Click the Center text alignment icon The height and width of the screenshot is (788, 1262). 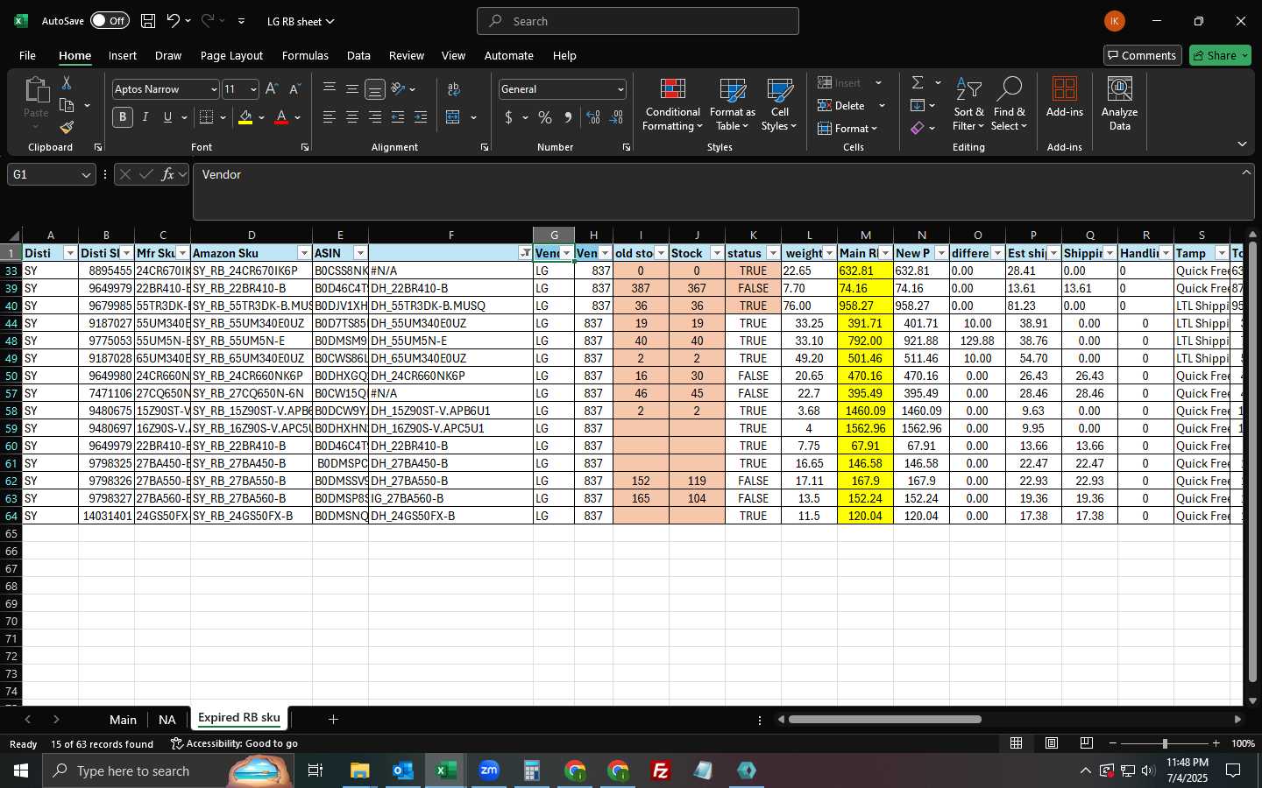[x=352, y=117]
